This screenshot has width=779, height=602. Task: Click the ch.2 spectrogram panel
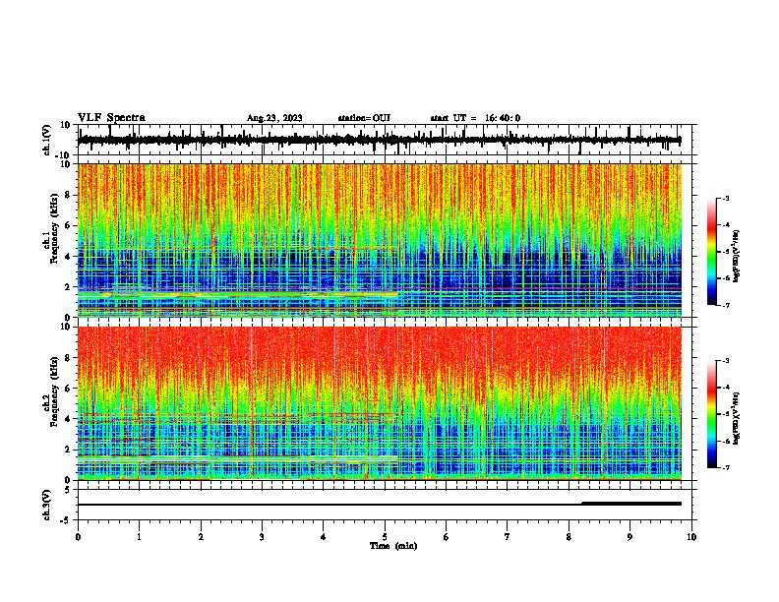click(x=380, y=403)
